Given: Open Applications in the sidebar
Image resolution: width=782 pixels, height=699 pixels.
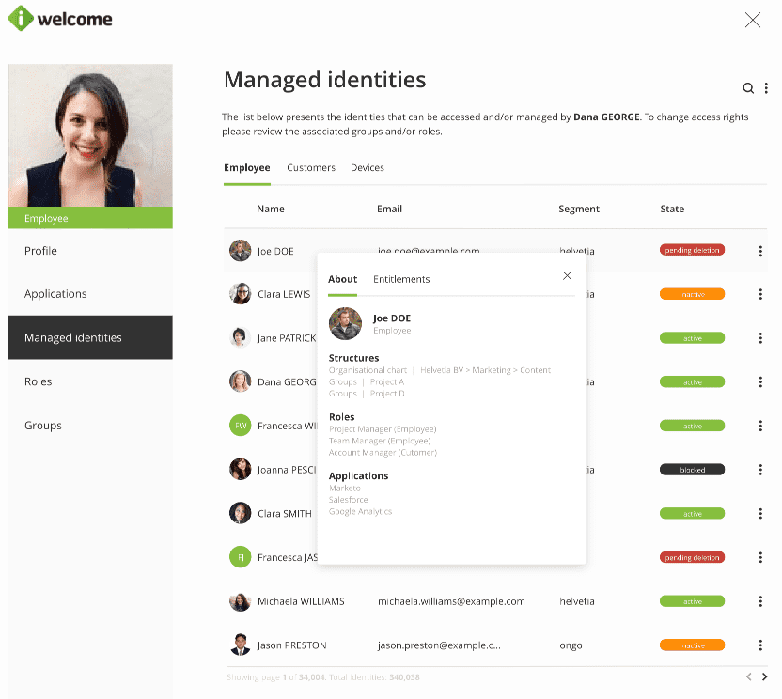Looking at the screenshot, I should pyautogui.click(x=55, y=294).
